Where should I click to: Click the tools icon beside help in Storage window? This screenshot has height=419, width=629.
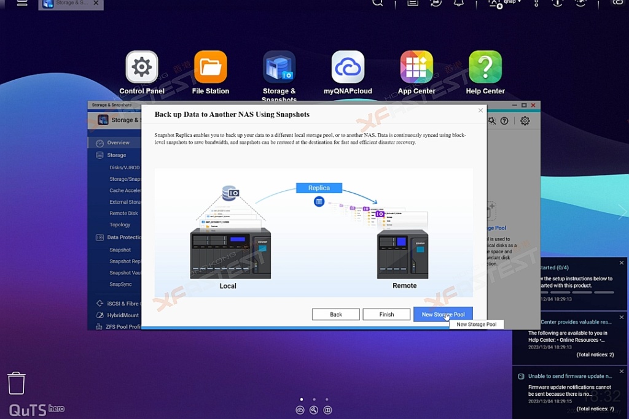click(492, 121)
